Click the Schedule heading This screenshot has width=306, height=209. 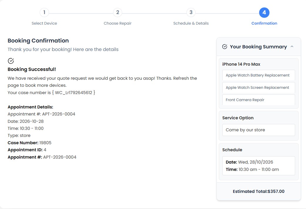pyautogui.click(x=232, y=150)
